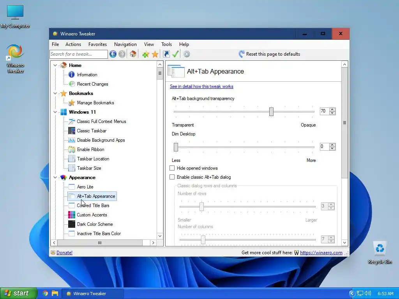Screen dimensions: 399x299
Task: Click the grey forward arrow toolbar icon
Action: click(x=122, y=54)
